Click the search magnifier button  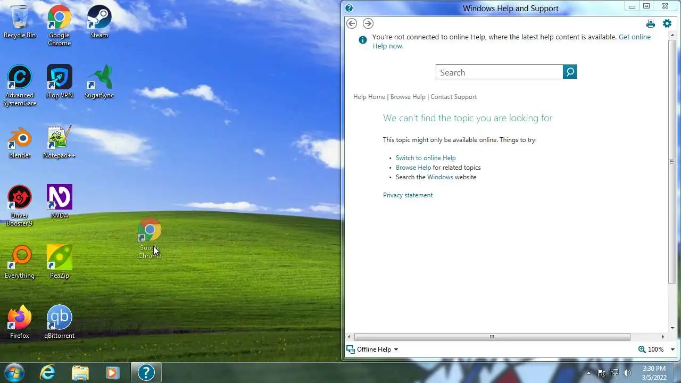click(x=570, y=72)
